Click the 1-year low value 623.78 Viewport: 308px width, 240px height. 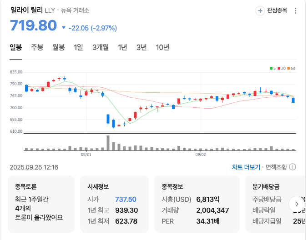(126, 221)
